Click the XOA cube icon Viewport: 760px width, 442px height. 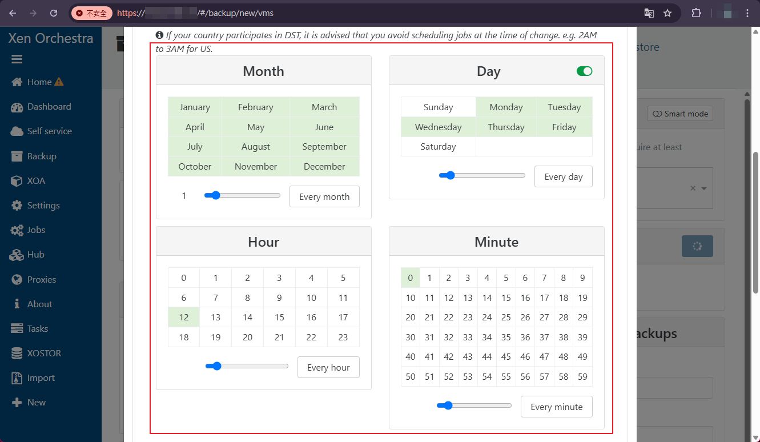17,181
